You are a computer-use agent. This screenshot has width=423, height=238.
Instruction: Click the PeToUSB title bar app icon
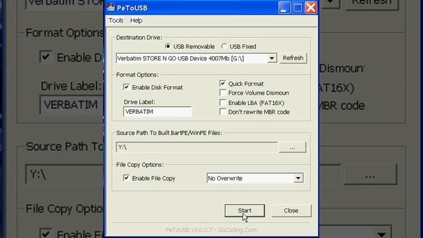(x=110, y=7)
